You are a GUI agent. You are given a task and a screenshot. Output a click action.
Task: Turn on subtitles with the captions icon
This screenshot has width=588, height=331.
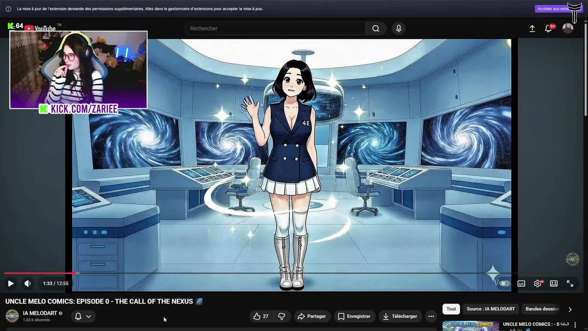(x=521, y=284)
